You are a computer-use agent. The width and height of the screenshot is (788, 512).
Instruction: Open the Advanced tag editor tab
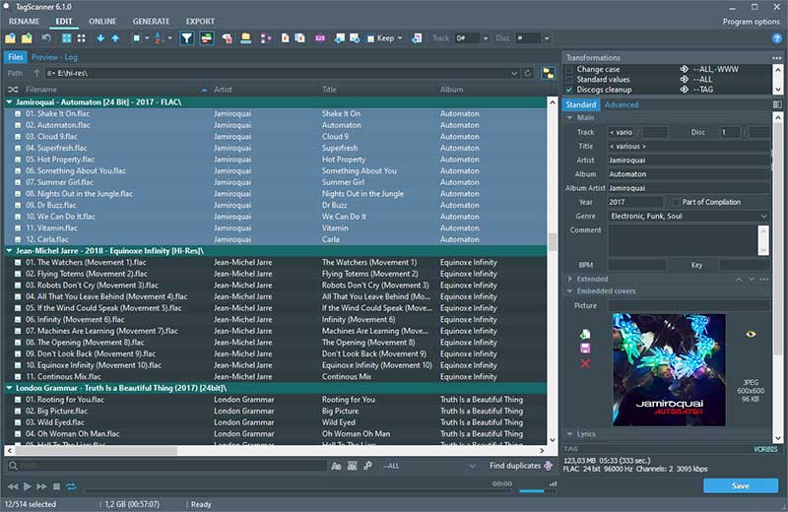pyautogui.click(x=622, y=104)
